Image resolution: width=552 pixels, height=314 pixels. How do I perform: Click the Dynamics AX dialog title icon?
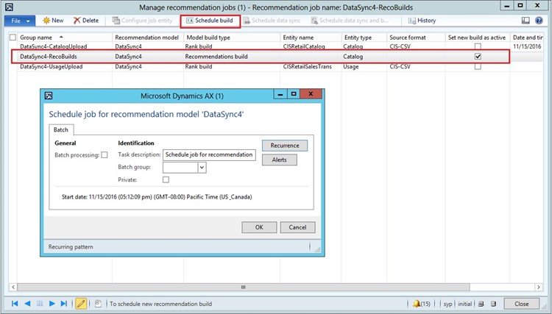[49, 96]
